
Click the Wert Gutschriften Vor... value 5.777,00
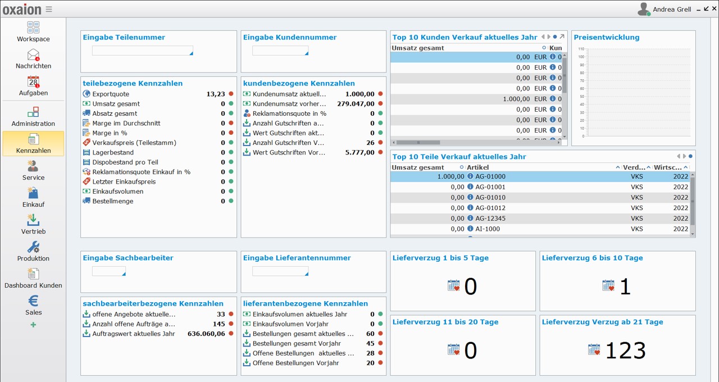coord(359,152)
